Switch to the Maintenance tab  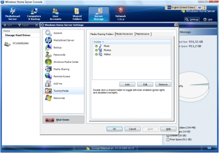pos(143,34)
